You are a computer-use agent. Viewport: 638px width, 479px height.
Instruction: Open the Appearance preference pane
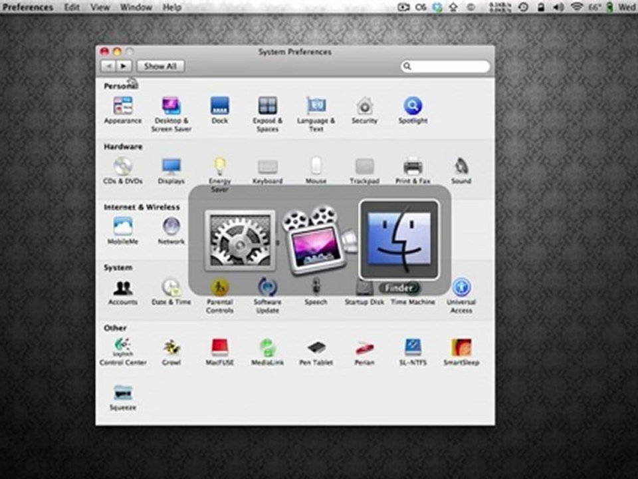tap(122, 110)
